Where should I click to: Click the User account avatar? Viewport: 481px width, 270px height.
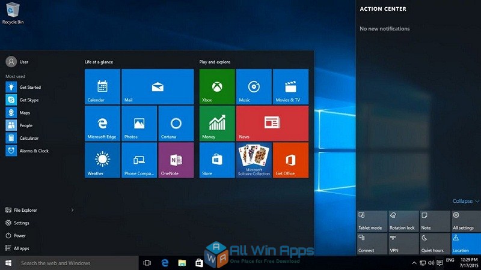click(11, 62)
